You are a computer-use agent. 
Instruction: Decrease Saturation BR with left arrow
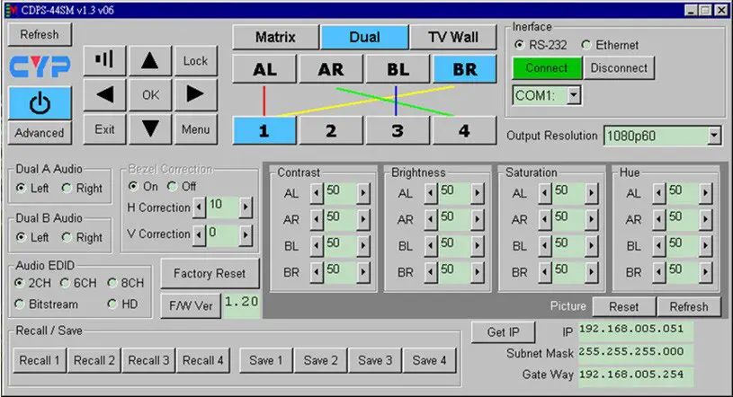[x=545, y=272]
